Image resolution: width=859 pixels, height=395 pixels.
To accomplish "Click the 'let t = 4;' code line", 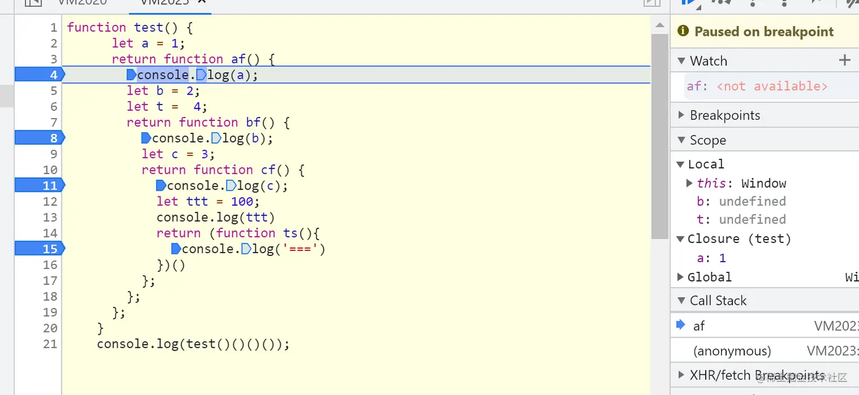I will click(167, 106).
